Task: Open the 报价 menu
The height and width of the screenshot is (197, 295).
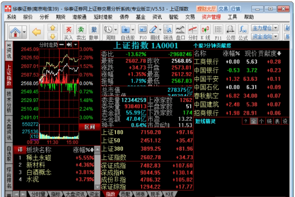Action: (x=28, y=17)
